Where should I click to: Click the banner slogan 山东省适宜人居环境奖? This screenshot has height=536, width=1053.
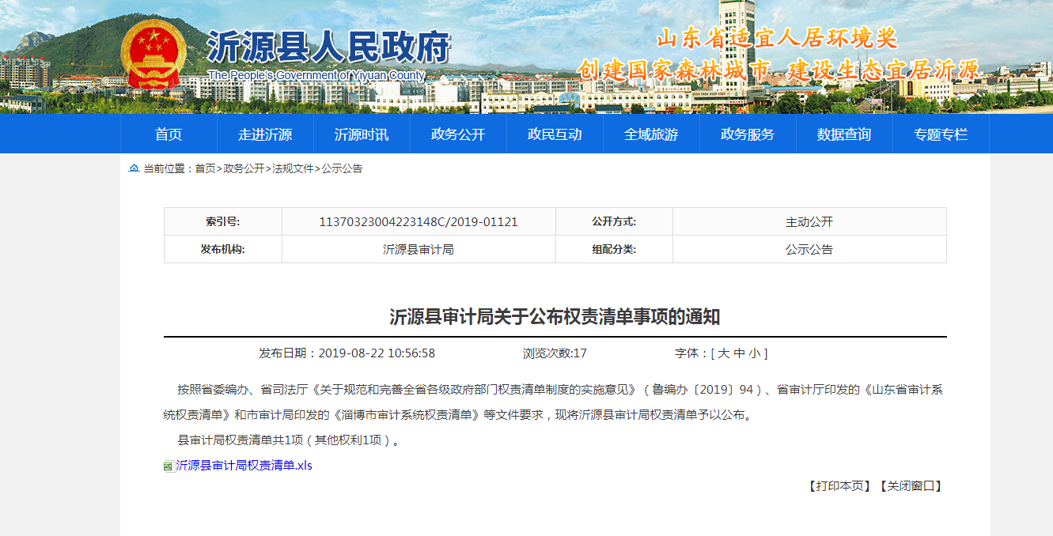pyautogui.click(x=778, y=37)
